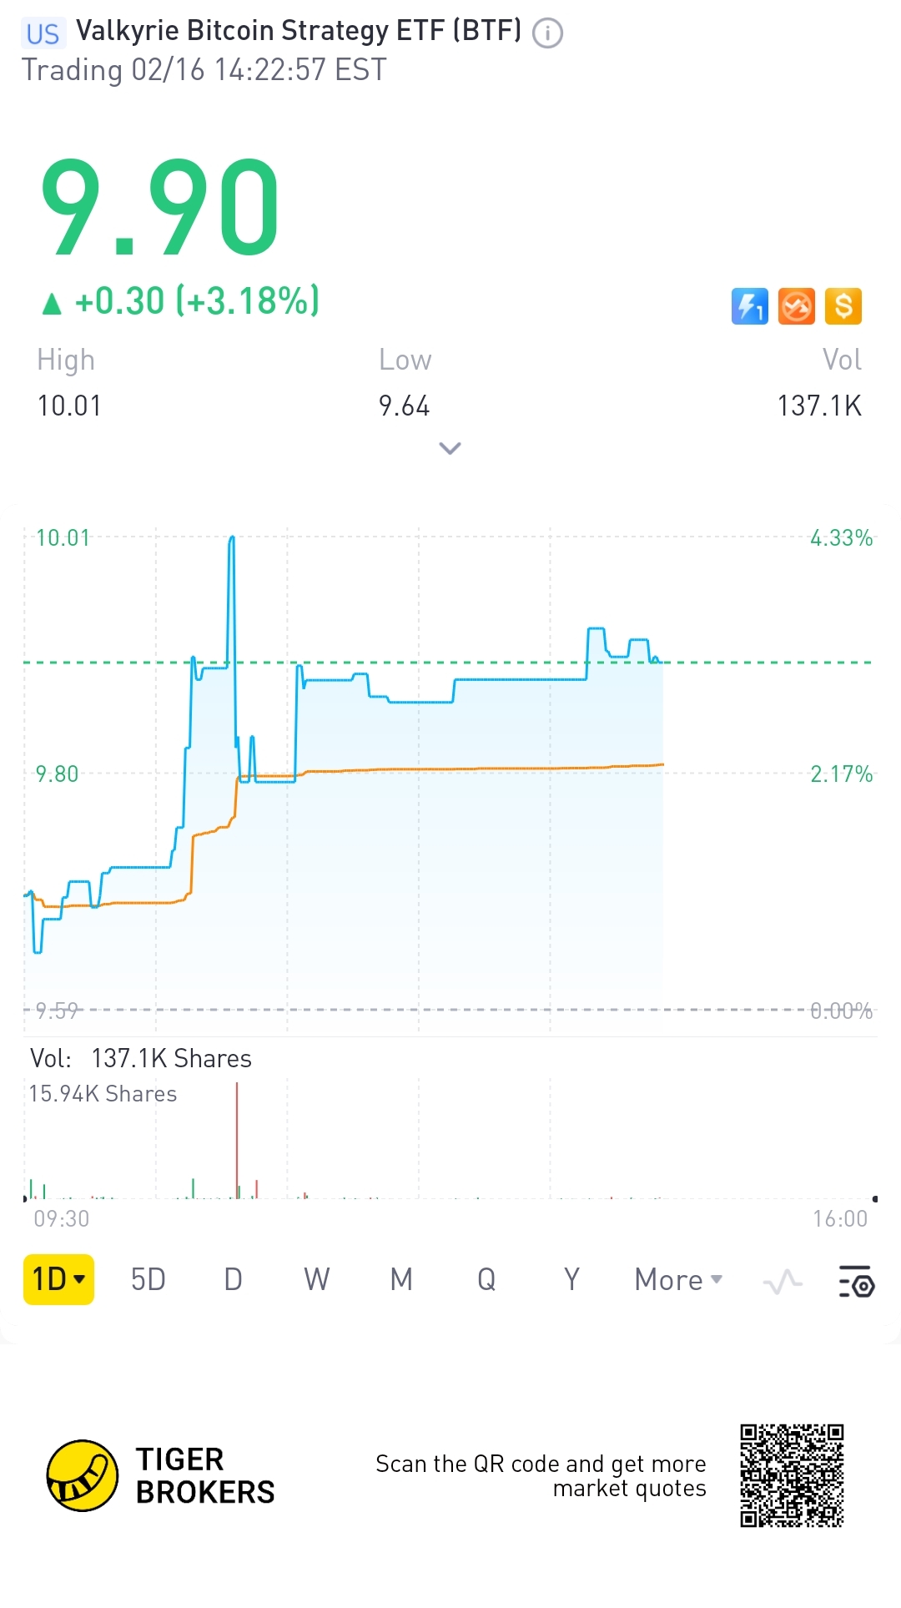Image resolution: width=901 pixels, height=1608 pixels.
Task: Switch to the daily D chart tab
Action: pyautogui.click(x=233, y=1279)
